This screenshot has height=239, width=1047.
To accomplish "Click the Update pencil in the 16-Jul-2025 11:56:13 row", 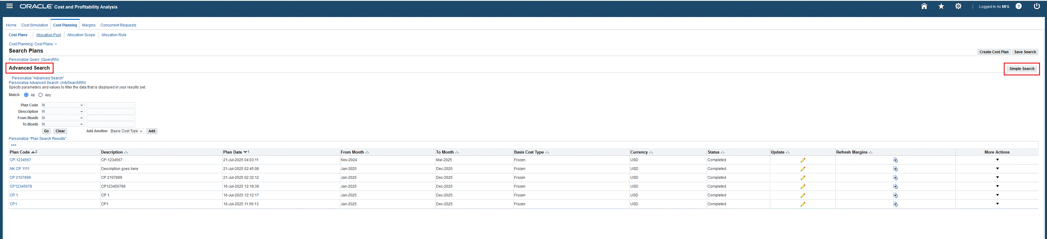I will coord(803,204).
